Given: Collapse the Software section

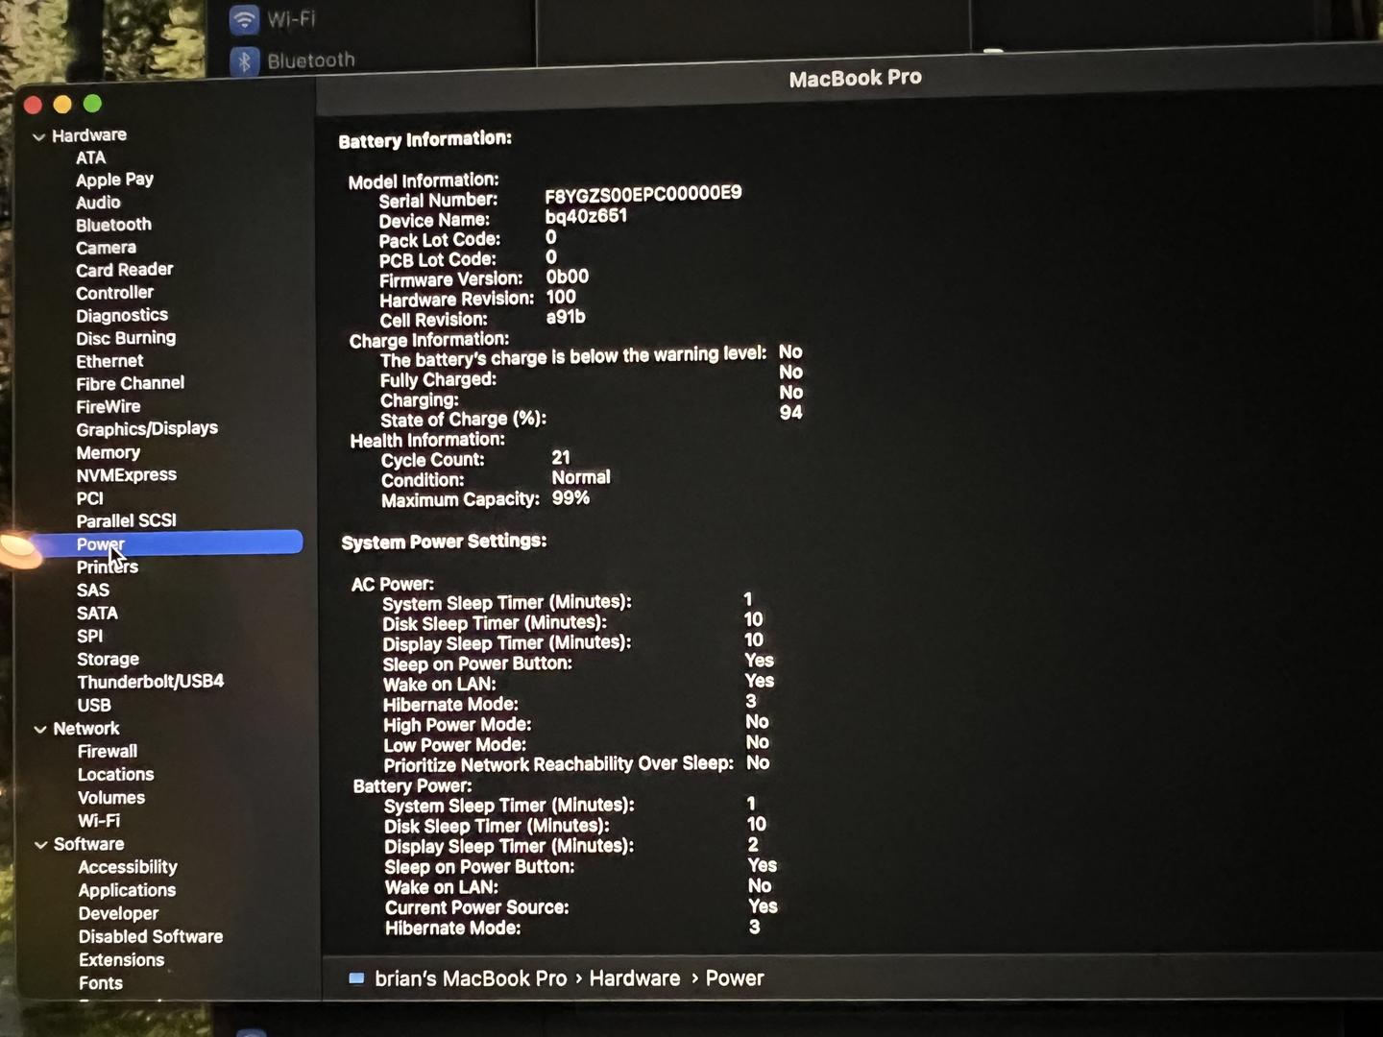Looking at the screenshot, I should [x=41, y=845].
